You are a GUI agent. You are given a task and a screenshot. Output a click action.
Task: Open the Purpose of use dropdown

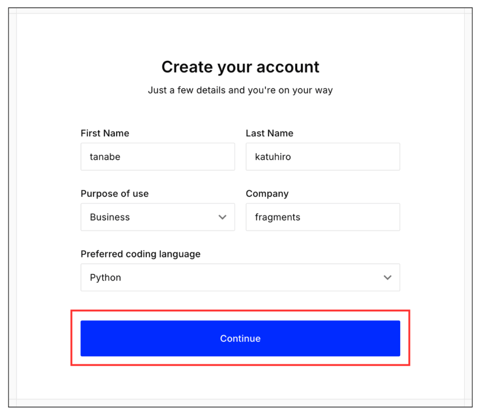pyautogui.click(x=157, y=217)
